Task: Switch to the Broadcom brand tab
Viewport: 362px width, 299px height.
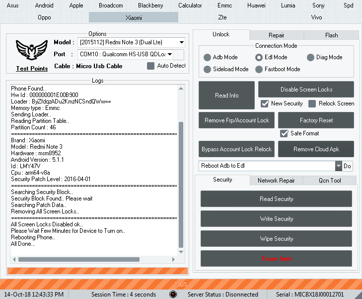Action: [x=111, y=5]
